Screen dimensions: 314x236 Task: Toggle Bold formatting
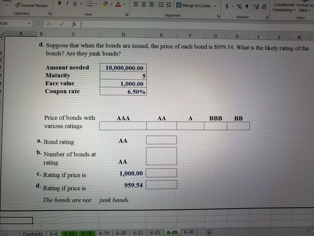(x=59, y=3)
